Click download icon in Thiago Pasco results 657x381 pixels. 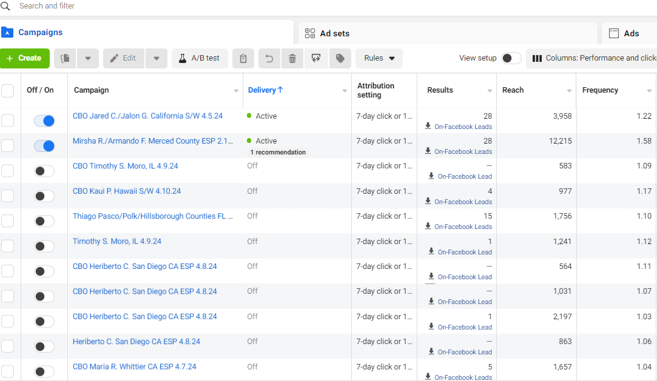pos(428,226)
